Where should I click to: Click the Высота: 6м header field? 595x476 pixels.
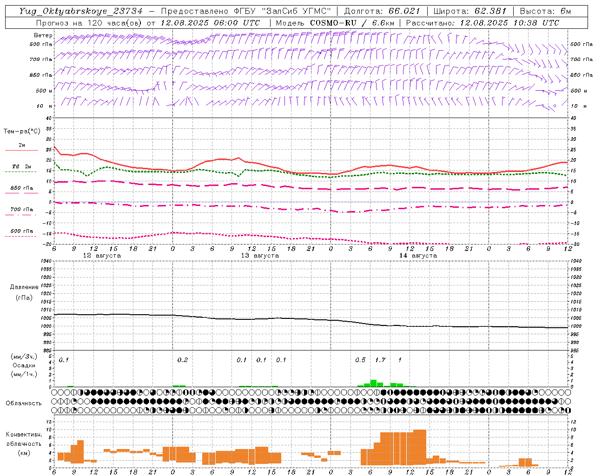[545, 11]
